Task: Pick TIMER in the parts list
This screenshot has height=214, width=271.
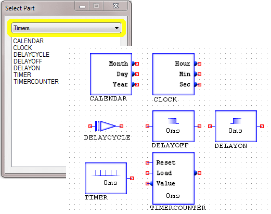Action: coord(22,75)
